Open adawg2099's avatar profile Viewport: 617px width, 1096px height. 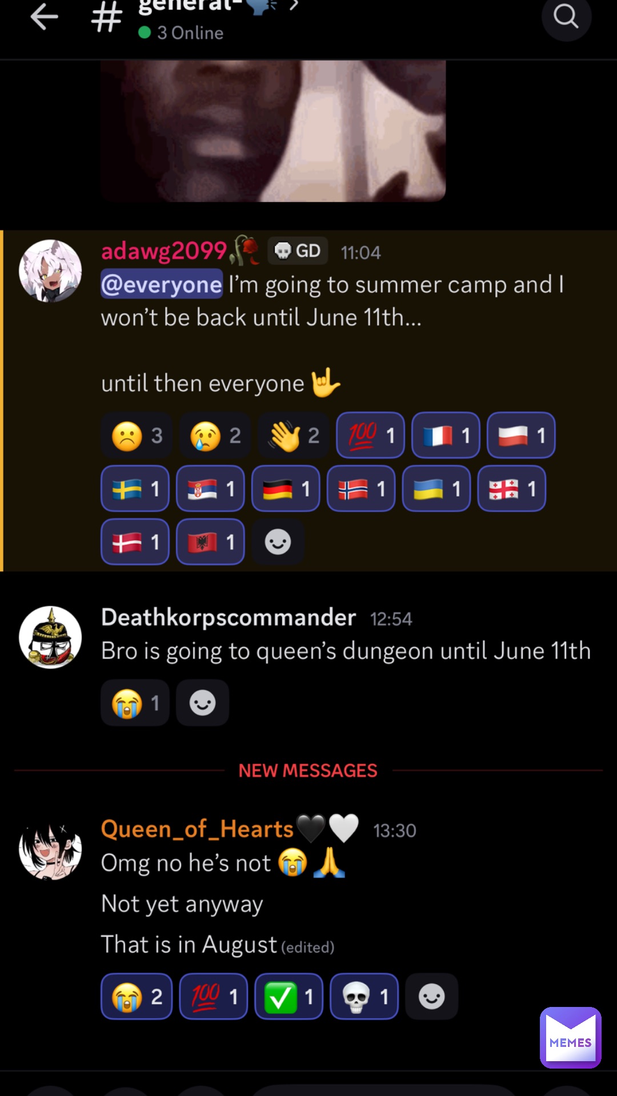tap(50, 271)
